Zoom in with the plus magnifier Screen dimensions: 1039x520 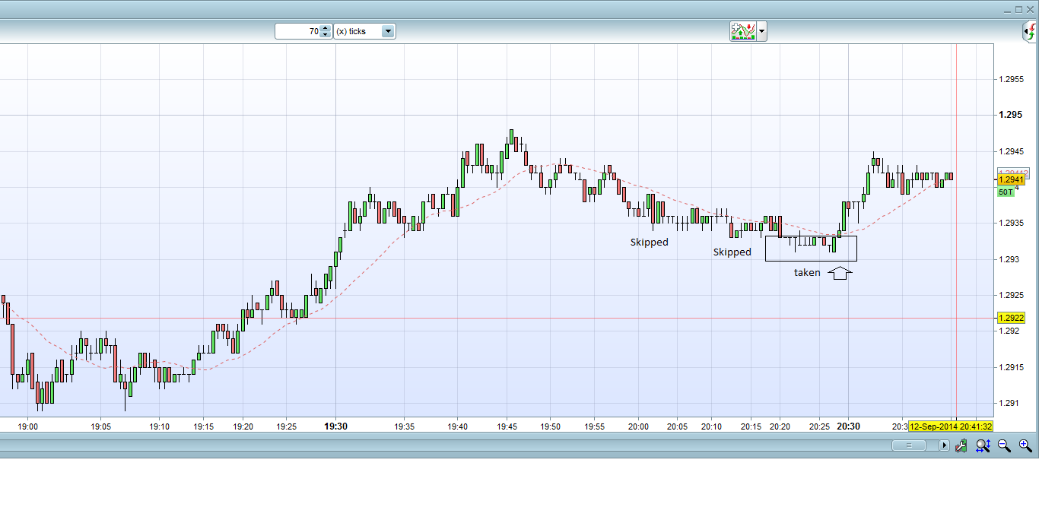1025,446
